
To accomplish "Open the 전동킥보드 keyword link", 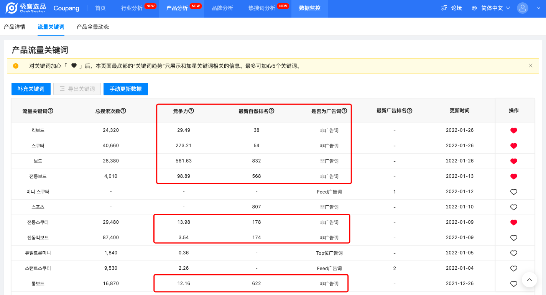I will [38, 238].
